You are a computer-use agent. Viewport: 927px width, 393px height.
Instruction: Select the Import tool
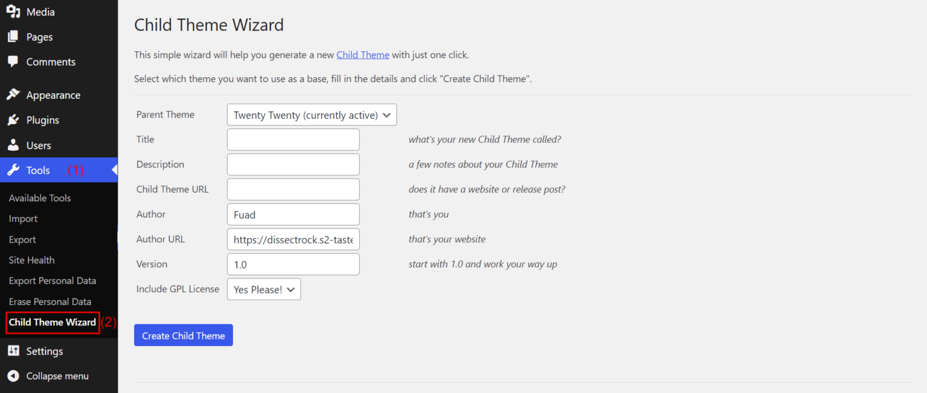(23, 218)
